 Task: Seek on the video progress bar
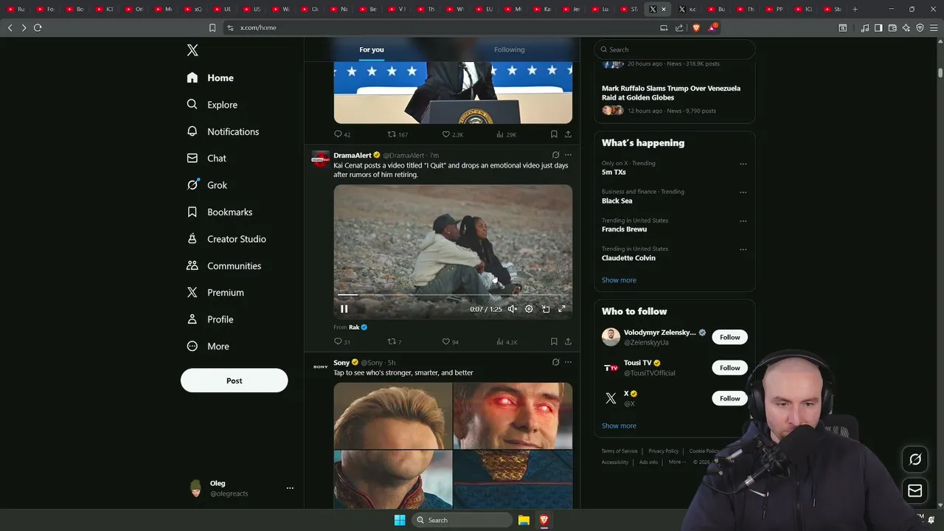tap(453, 295)
